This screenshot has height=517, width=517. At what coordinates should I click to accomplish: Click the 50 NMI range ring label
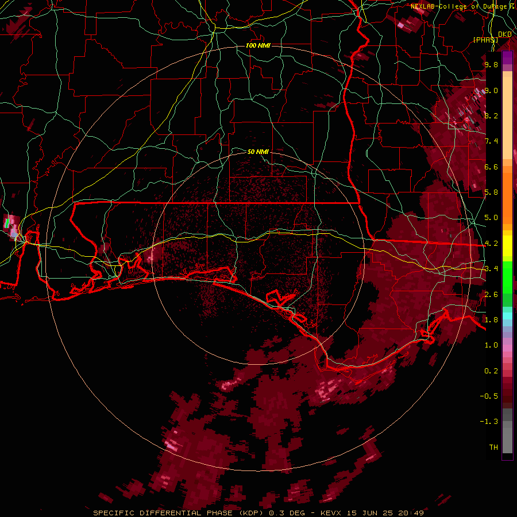tap(258, 152)
